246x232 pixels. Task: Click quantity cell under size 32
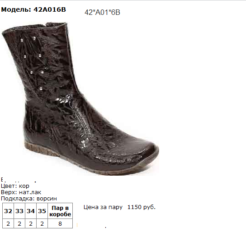pos(8,223)
